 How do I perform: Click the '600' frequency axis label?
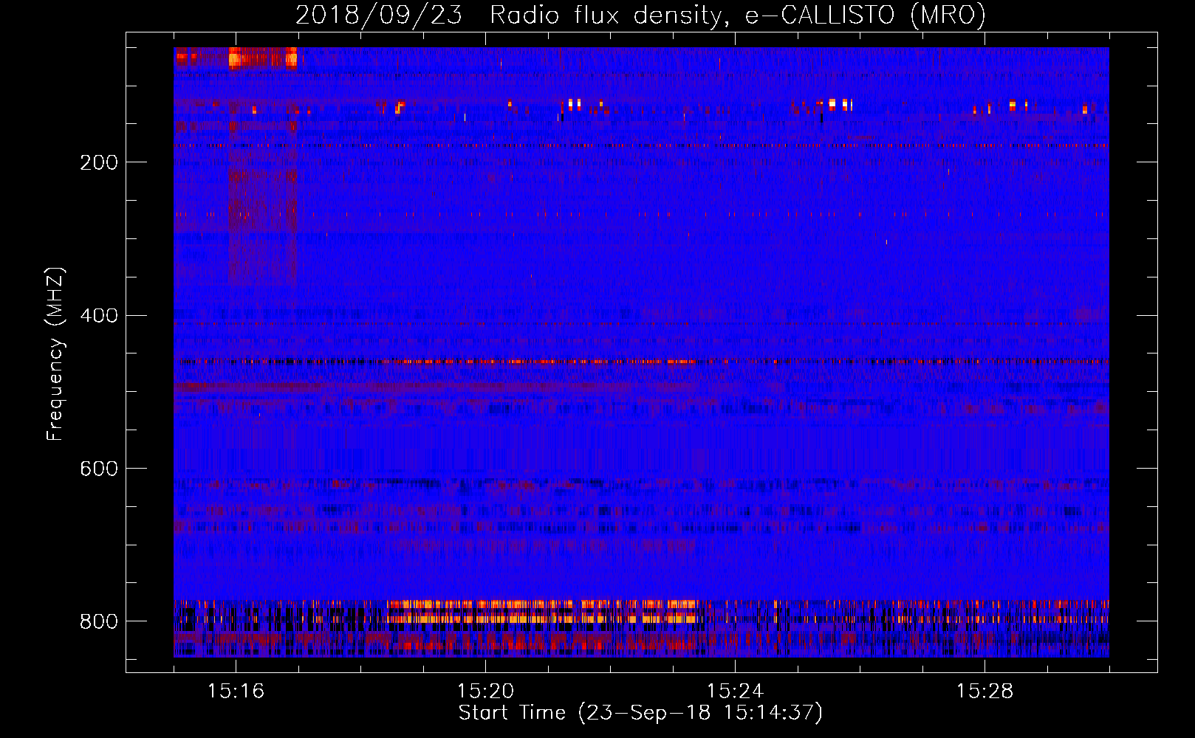tap(99, 469)
